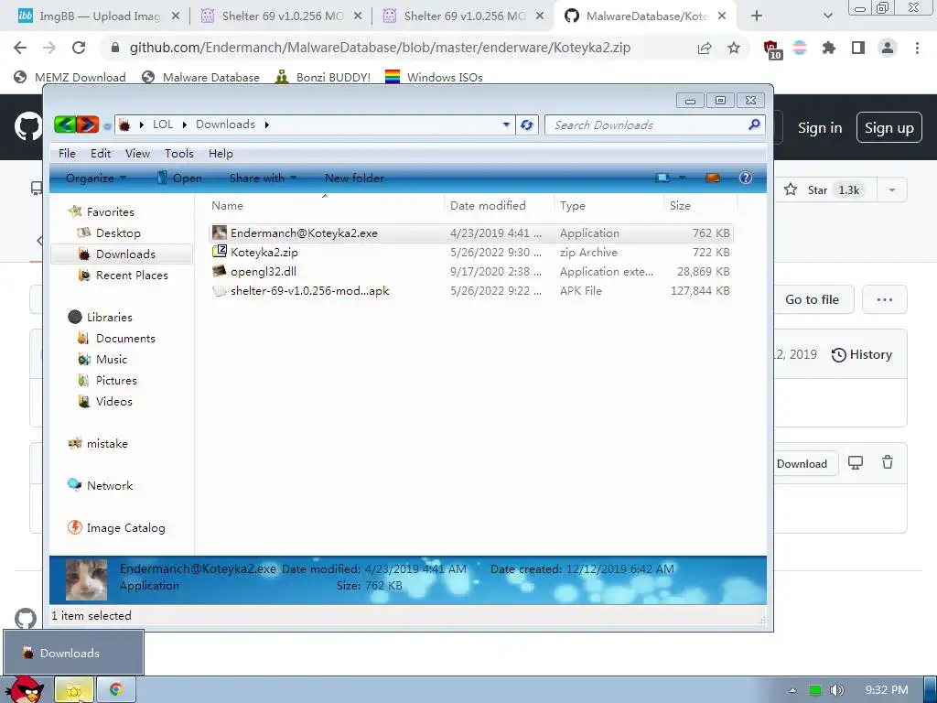The height and width of the screenshot is (703, 937).
Task: Open the recent pages dropdown arrow
Action: [107, 126]
